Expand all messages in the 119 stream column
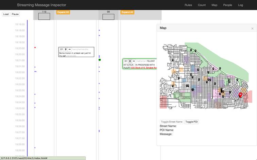 point(63,12)
